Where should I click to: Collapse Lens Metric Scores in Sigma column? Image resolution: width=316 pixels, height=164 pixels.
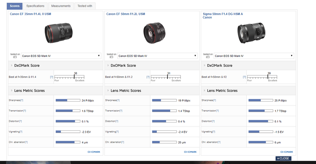(205, 90)
